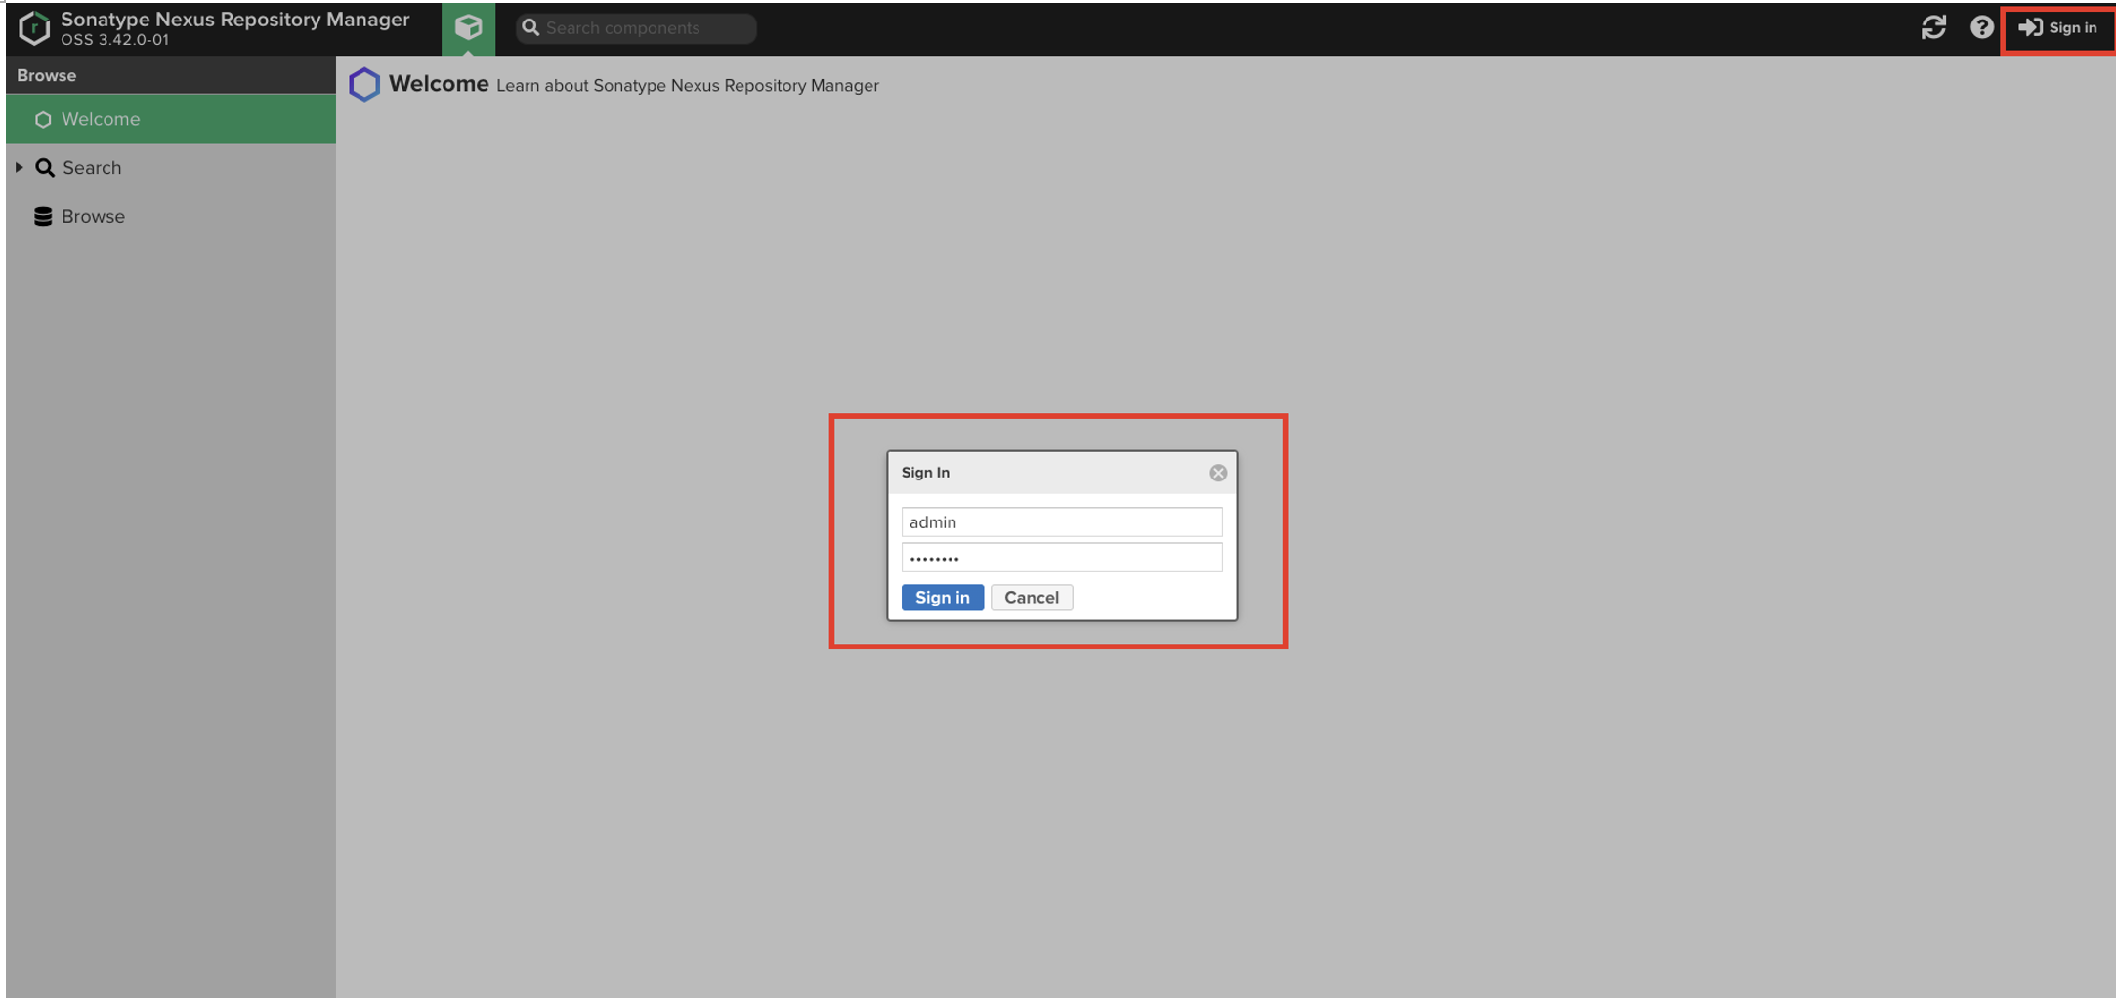
Task: Click the Search components input box
Action: 645,28
